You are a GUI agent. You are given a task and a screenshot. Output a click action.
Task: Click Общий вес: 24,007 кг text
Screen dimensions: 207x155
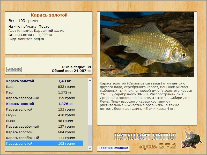pyautogui.click(x=71, y=71)
